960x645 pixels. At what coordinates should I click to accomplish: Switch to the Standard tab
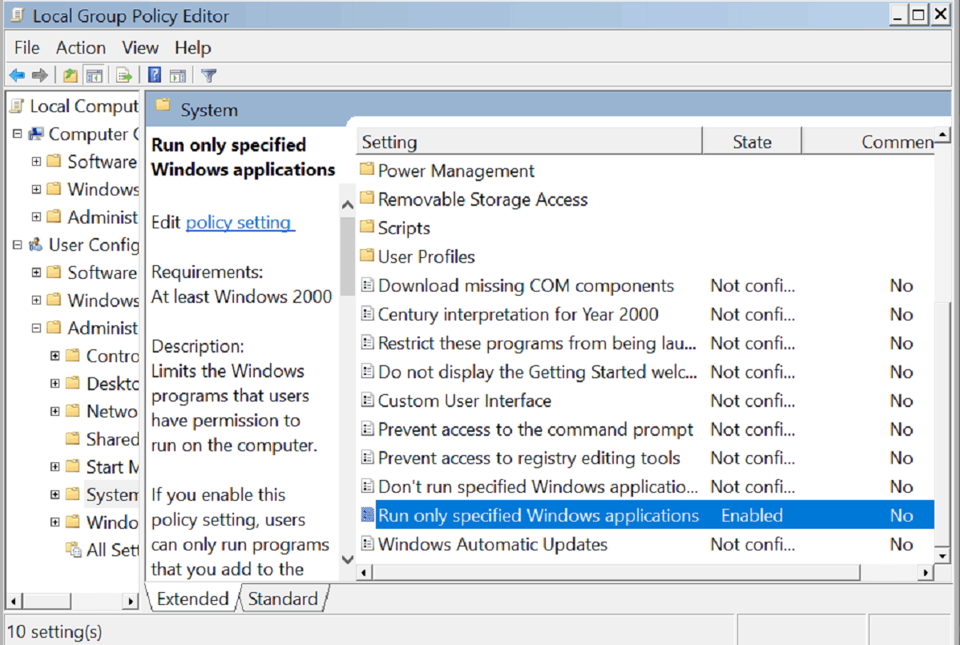pyautogui.click(x=283, y=599)
